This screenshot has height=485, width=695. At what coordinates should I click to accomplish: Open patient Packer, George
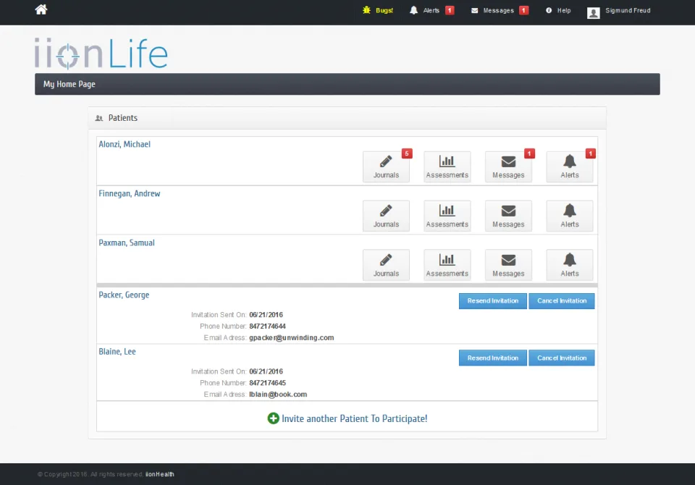click(124, 295)
